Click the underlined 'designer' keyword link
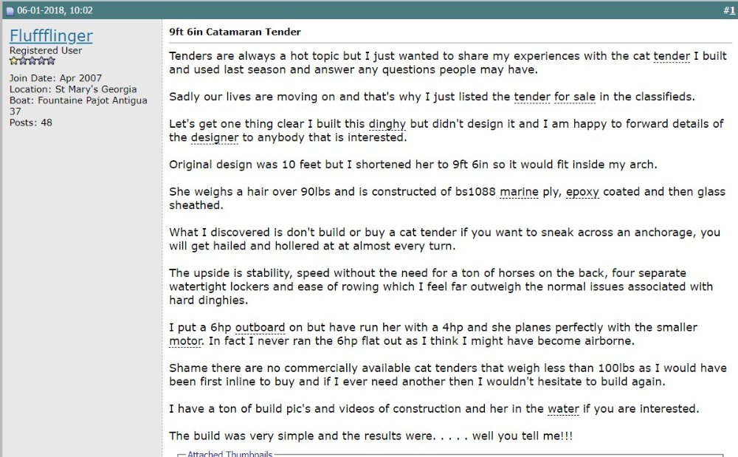 [x=215, y=138]
